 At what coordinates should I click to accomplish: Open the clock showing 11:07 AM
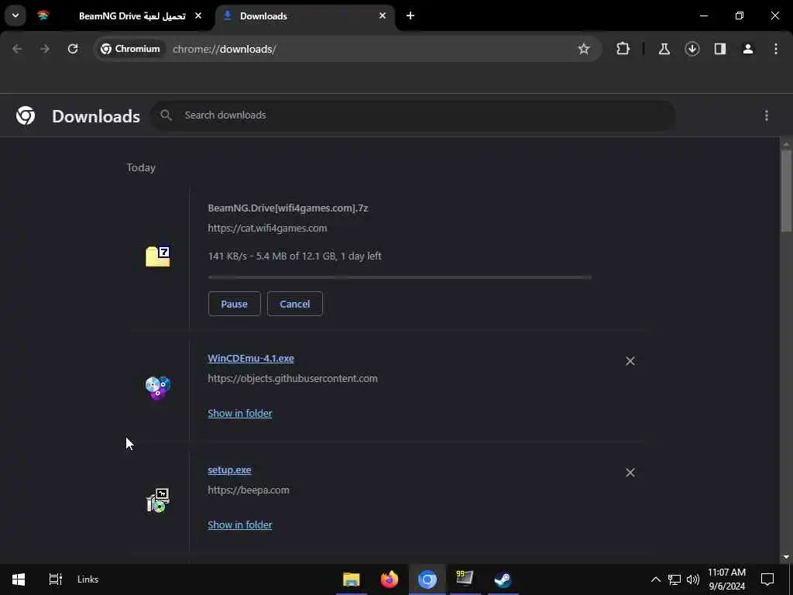coord(726,580)
